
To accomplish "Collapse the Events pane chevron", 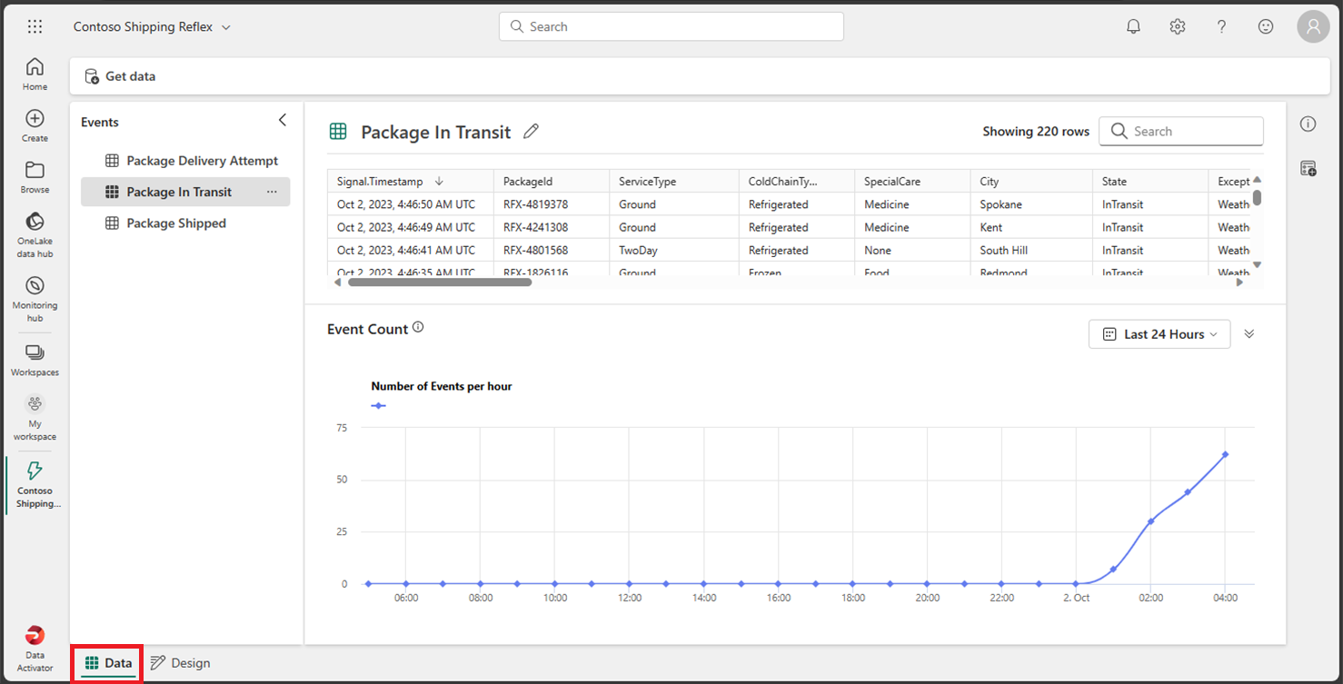I will click(282, 120).
